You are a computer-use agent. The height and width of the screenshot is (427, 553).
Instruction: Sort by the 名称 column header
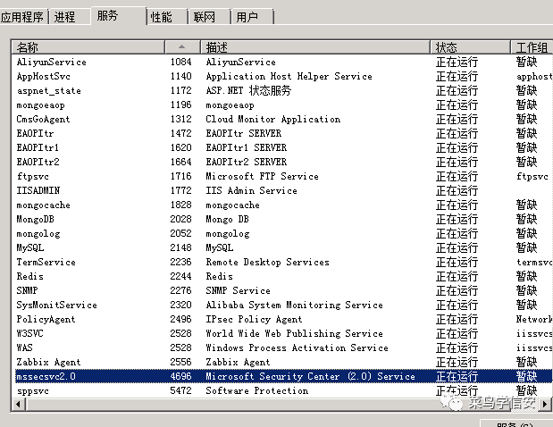click(x=88, y=46)
